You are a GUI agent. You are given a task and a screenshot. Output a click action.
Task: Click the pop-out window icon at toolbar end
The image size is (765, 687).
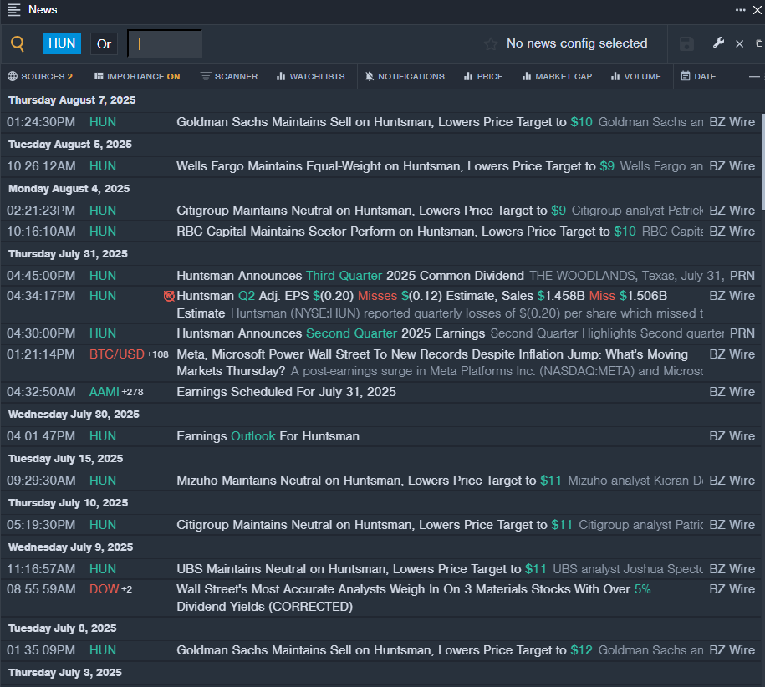tap(759, 43)
